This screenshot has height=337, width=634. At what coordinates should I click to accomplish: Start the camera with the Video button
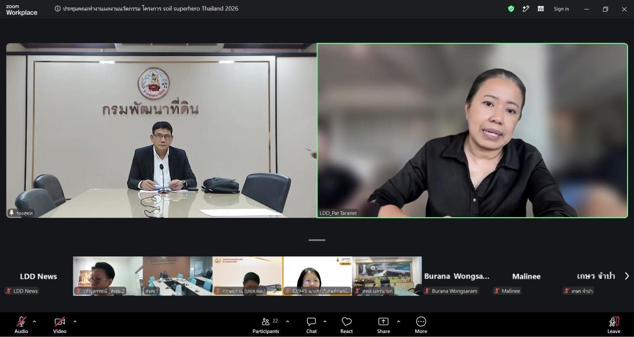pyautogui.click(x=60, y=325)
